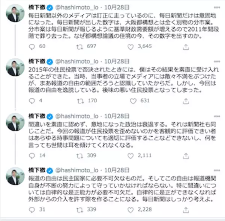The width and height of the screenshot is (225, 221).
Task: Retweet the tweet with 697 retweets
Action: click(x=79, y=46)
